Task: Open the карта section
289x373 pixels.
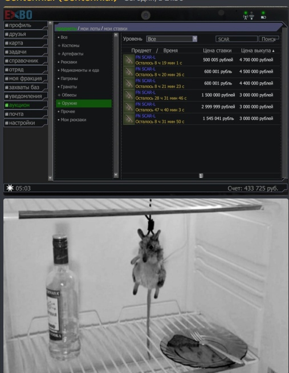Action: point(26,43)
